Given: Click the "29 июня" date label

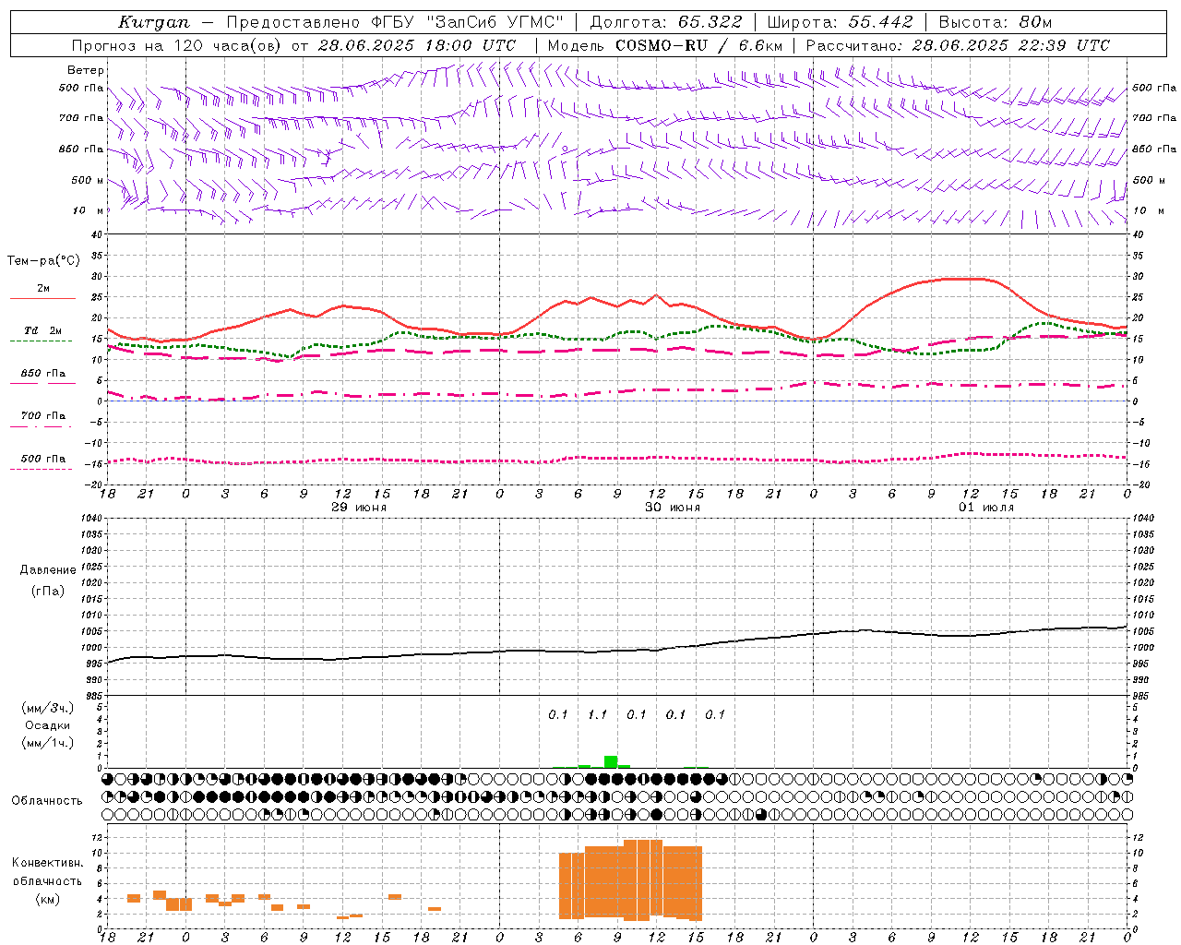Looking at the screenshot, I should point(359,508).
